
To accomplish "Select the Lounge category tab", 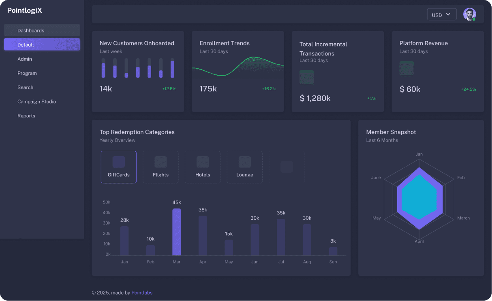I will [x=245, y=167].
